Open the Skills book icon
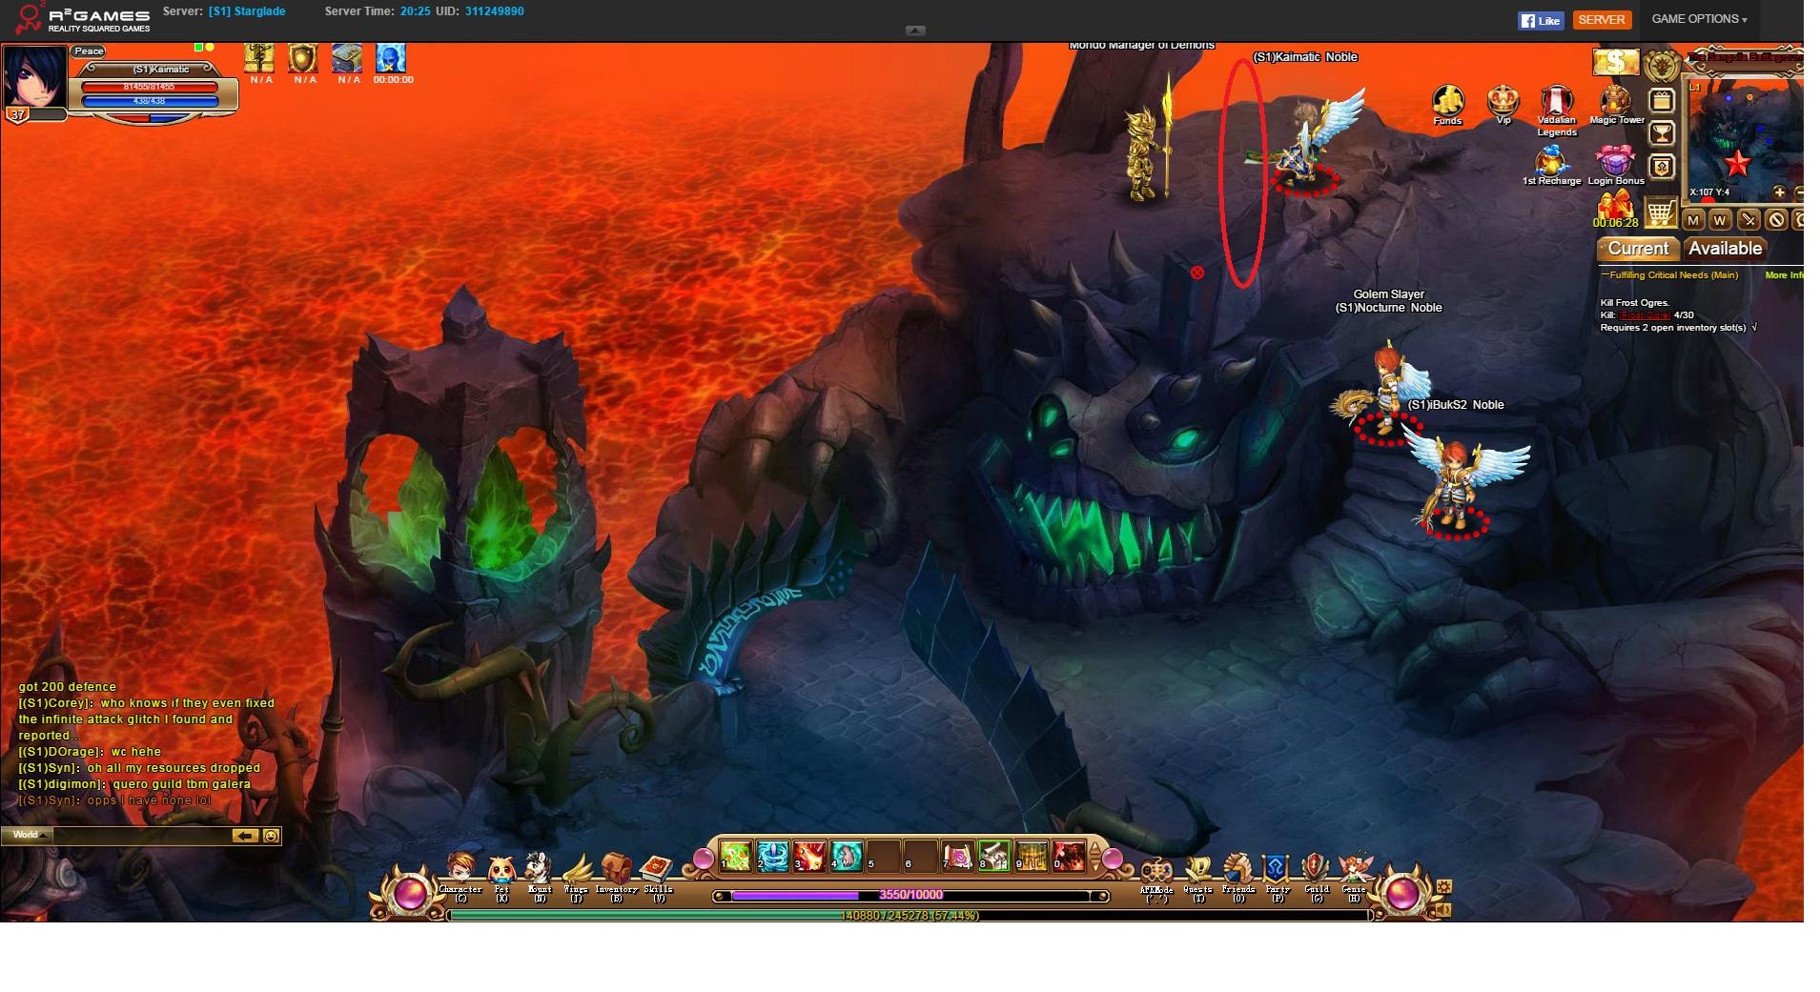This screenshot has width=1820, height=992. [x=658, y=870]
